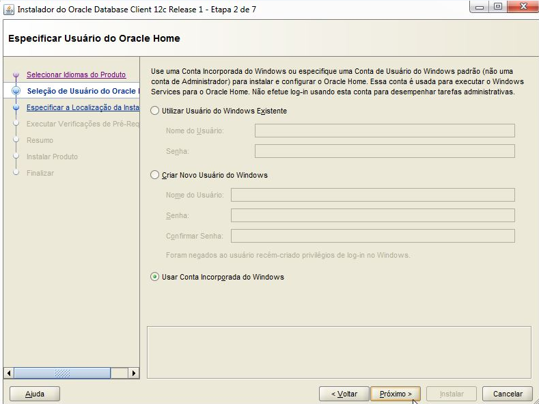Click the disabled Instalar button
The height and width of the screenshot is (404, 539).
pyautogui.click(x=452, y=394)
